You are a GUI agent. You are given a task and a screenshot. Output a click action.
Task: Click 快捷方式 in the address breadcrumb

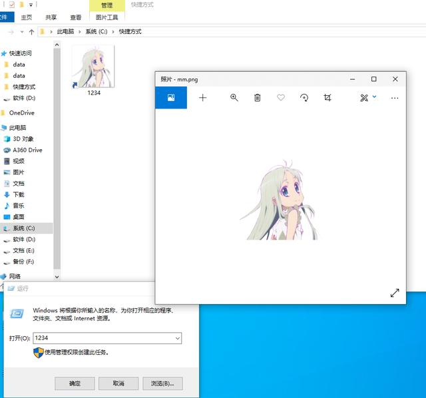coord(130,32)
